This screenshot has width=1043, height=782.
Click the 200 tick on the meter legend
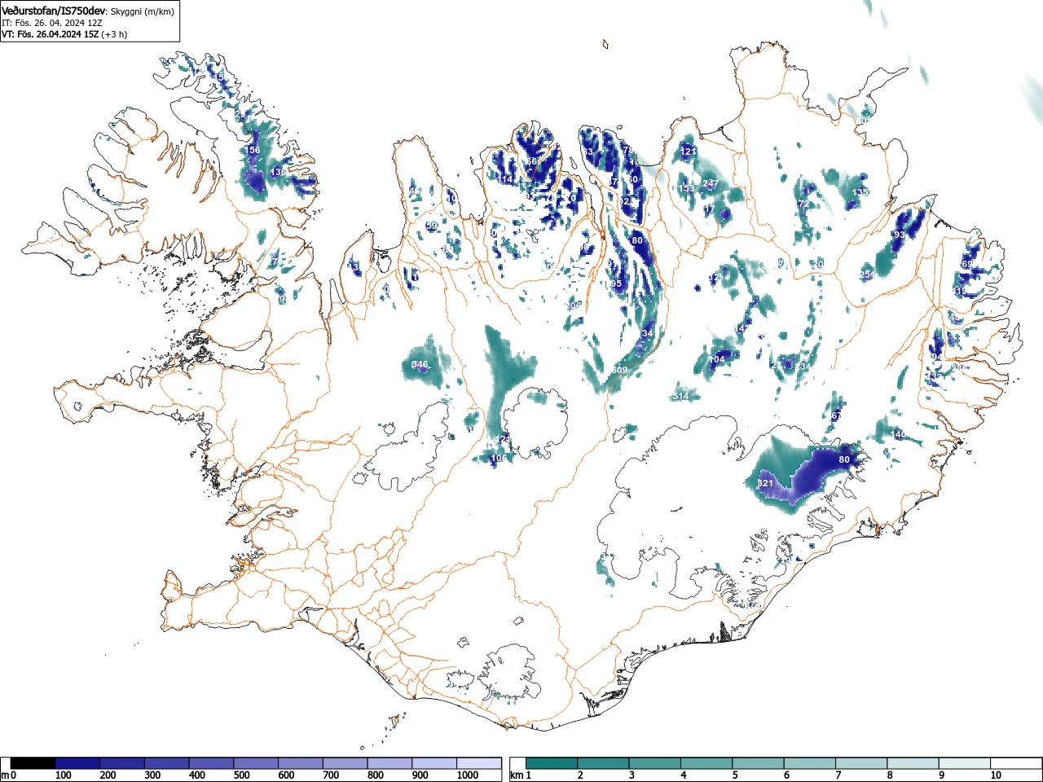coord(108,775)
